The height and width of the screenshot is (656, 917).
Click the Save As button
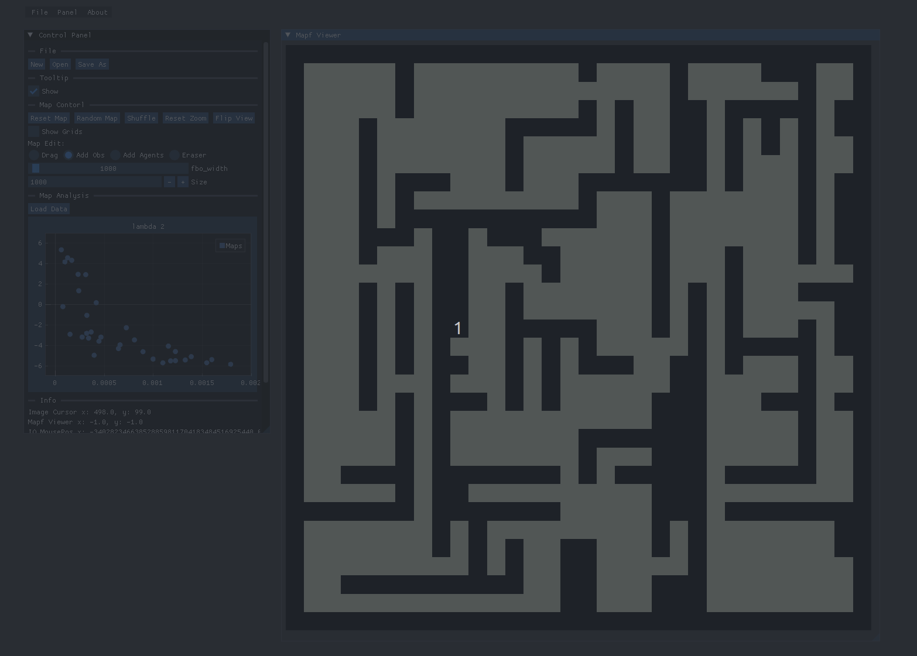click(92, 64)
